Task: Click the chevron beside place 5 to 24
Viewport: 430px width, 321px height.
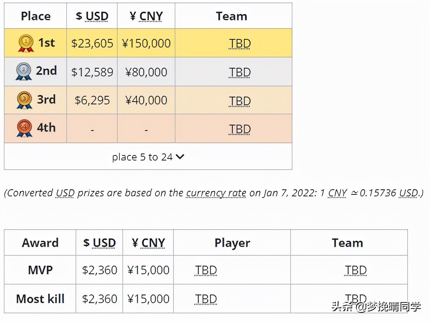Action: [x=180, y=157]
